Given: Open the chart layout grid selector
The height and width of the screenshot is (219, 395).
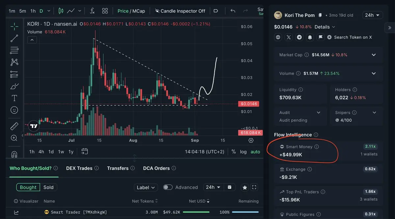Looking at the screenshot, I should (x=105, y=11).
